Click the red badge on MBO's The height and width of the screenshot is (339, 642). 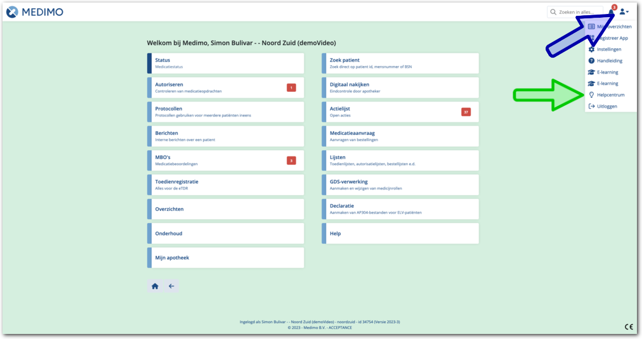291,161
